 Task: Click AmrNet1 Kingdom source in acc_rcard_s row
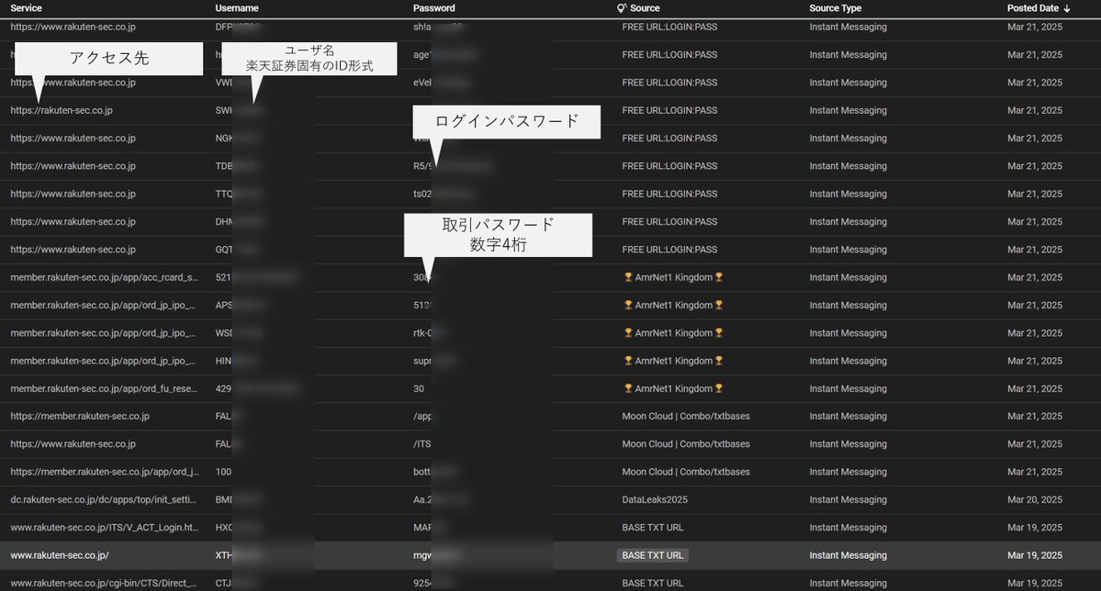click(673, 277)
